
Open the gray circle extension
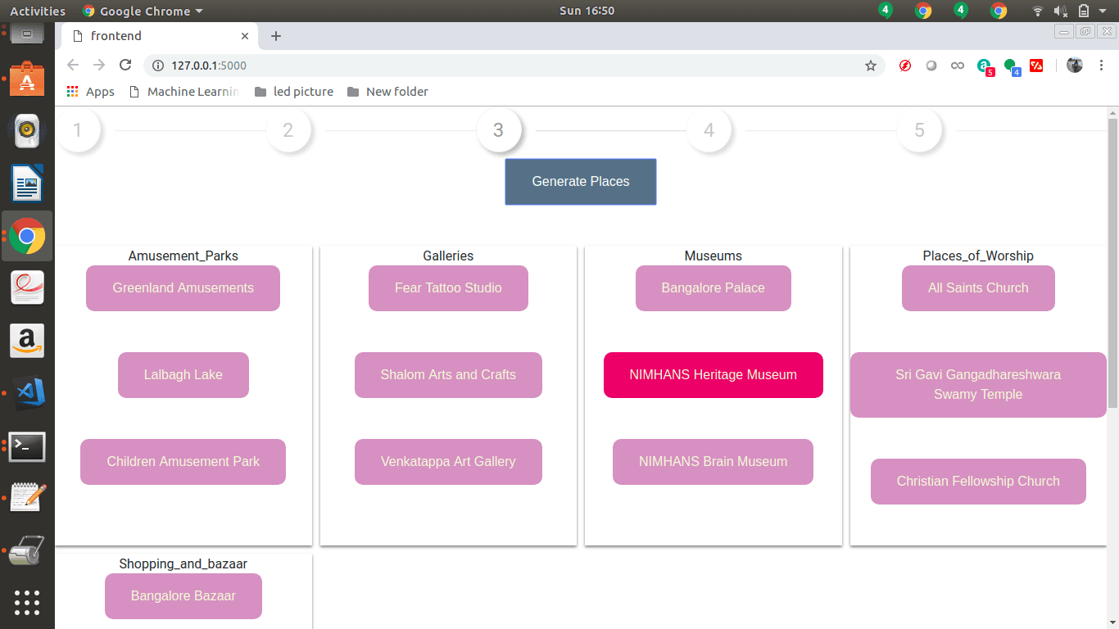click(x=931, y=66)
